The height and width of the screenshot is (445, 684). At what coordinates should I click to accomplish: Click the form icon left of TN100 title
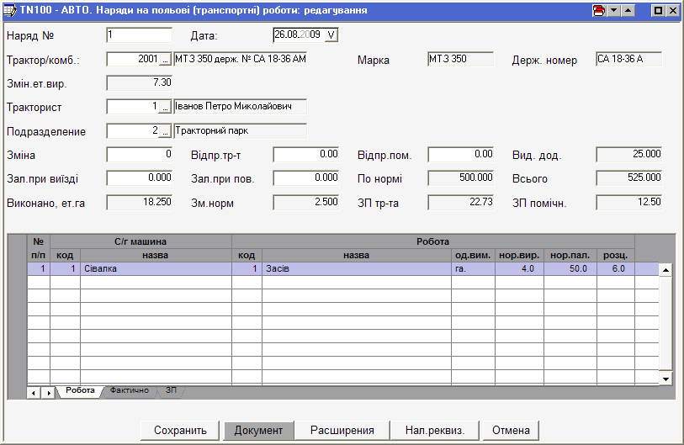pyautogui.click(x=10, y=10)
